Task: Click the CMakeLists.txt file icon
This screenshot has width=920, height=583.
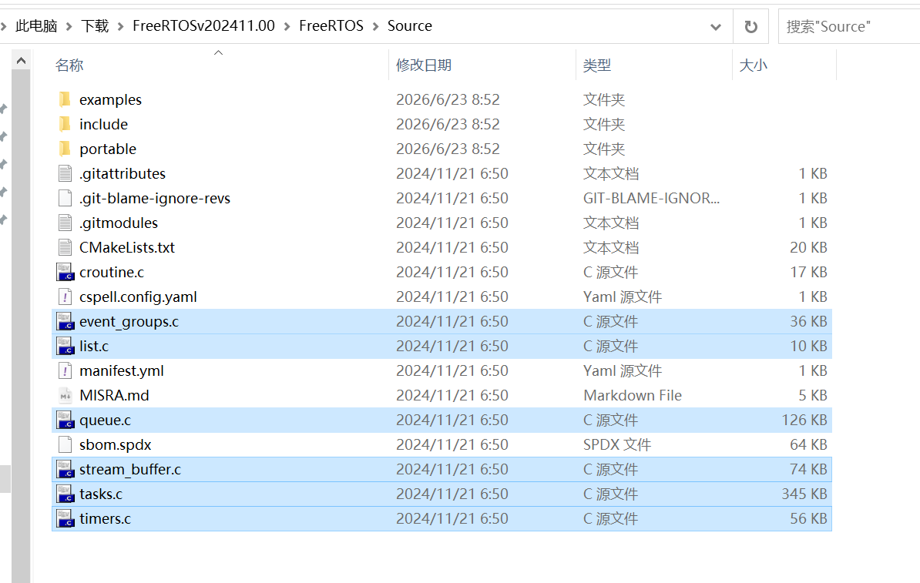Action: click(65, 247)
